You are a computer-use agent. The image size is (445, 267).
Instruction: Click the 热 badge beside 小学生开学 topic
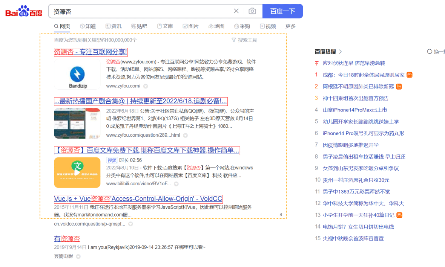pos(399,215)
